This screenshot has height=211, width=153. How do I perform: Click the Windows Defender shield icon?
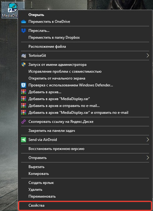point(24,85)
